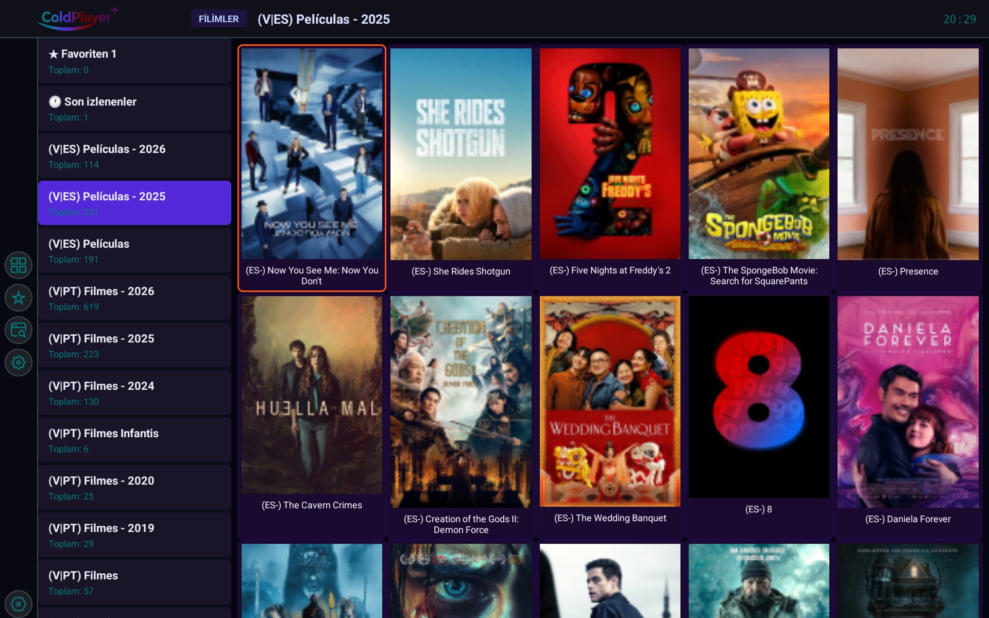
Task: Click the ColdPlayer logo
Action: tap(78, 19)
